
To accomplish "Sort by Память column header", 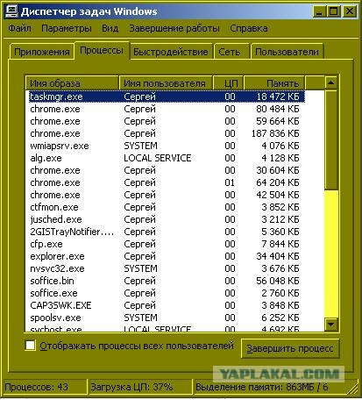I will coord(274,83).
